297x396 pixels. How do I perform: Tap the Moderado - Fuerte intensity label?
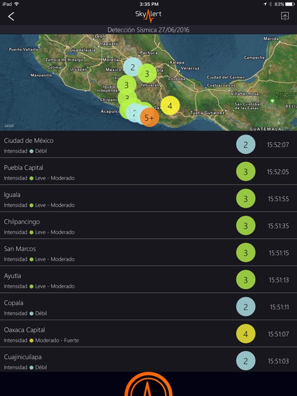pos(57,340)
